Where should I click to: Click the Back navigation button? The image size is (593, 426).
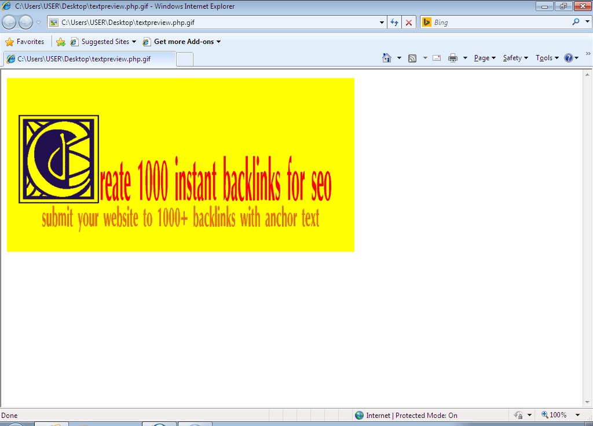(x=9, y=23)
